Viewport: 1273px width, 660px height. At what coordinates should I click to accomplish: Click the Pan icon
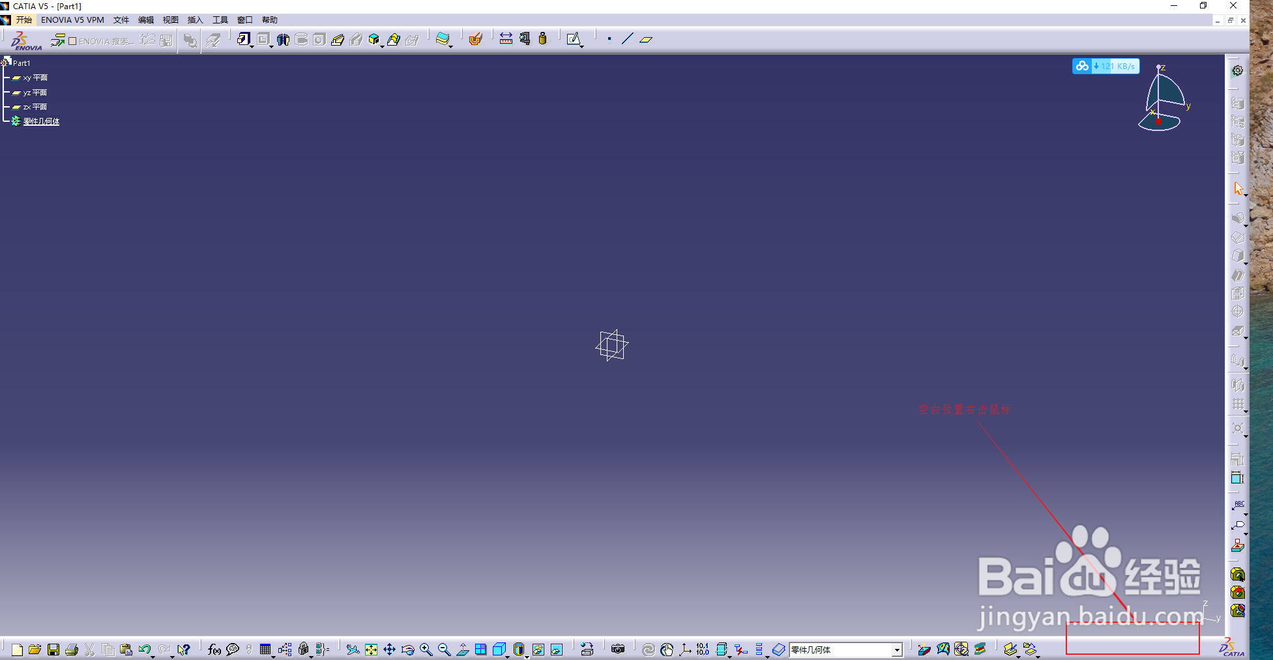(x=389, y=650)
